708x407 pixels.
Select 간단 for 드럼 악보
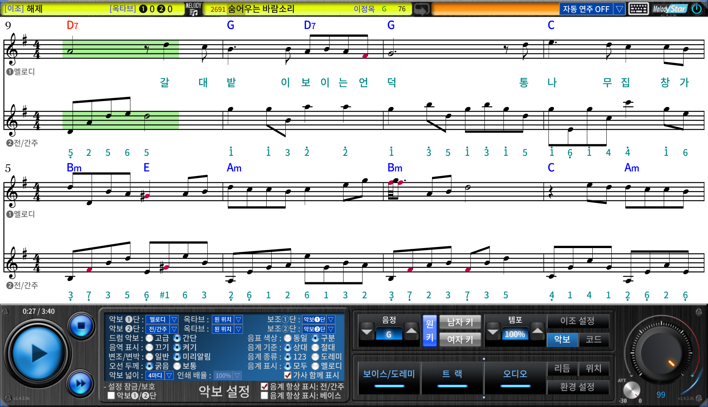click(x=177, y=338)
